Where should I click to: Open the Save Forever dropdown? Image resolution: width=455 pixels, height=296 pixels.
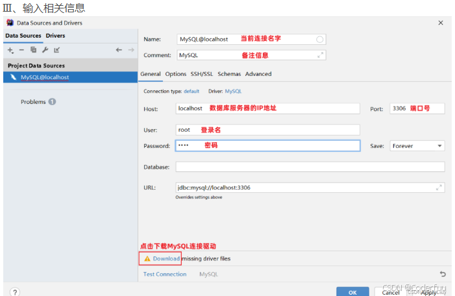pos(417,146)
